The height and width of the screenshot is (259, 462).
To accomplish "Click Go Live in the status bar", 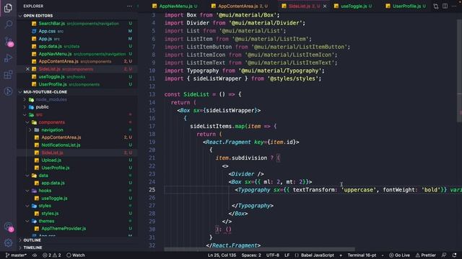I will coord(399,255).
